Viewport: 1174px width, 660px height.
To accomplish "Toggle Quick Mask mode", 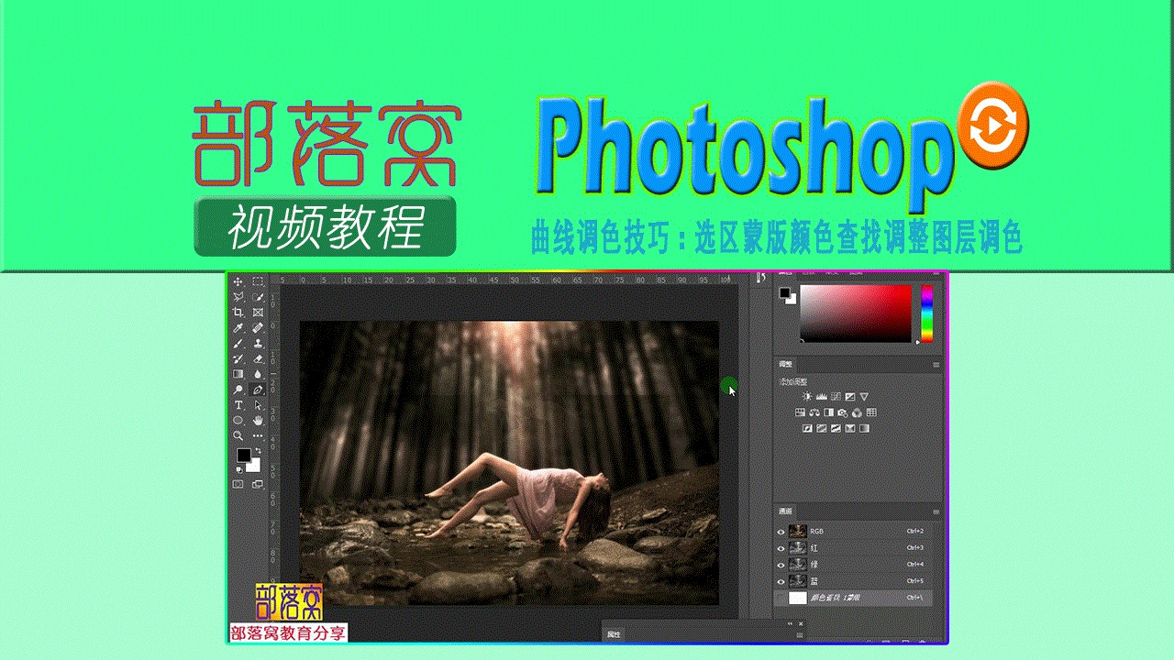I will coord(238,484).
